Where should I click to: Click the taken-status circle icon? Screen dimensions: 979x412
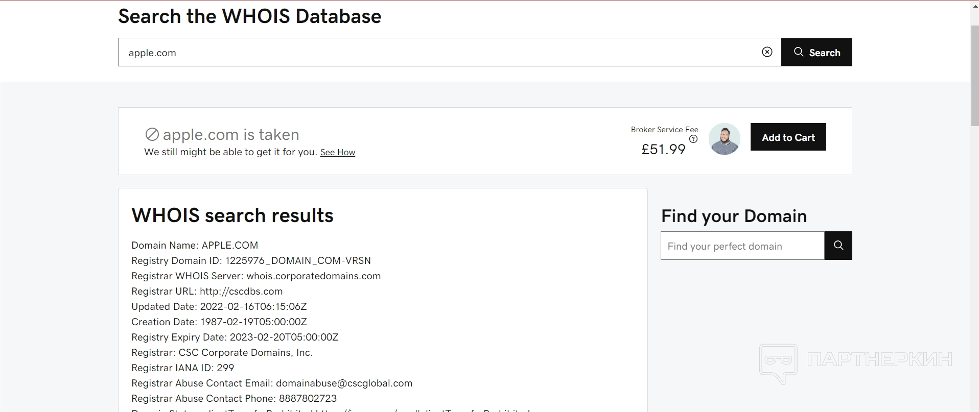[152, 134]
